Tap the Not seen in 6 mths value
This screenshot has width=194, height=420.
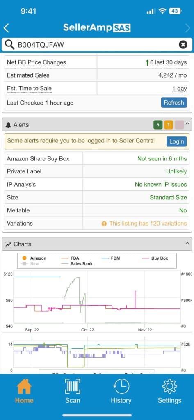[162, 159]
